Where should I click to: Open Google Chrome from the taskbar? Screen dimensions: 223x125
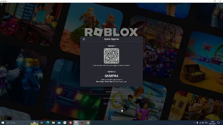pyautogui.click(x=87, y=123)
